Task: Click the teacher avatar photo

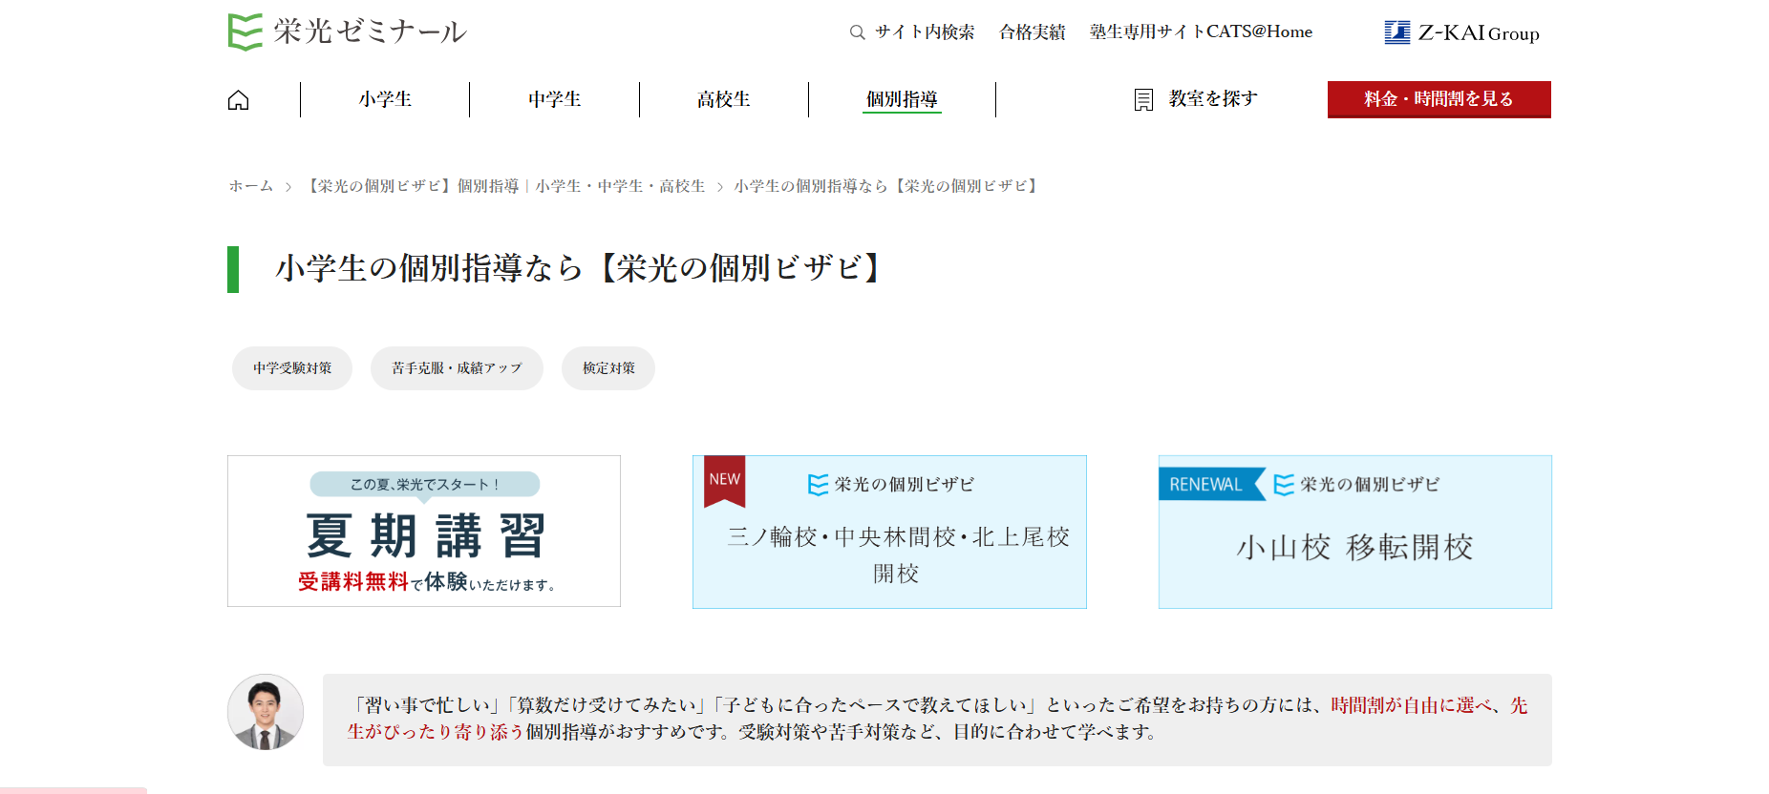Action: [x=266, y=712]
